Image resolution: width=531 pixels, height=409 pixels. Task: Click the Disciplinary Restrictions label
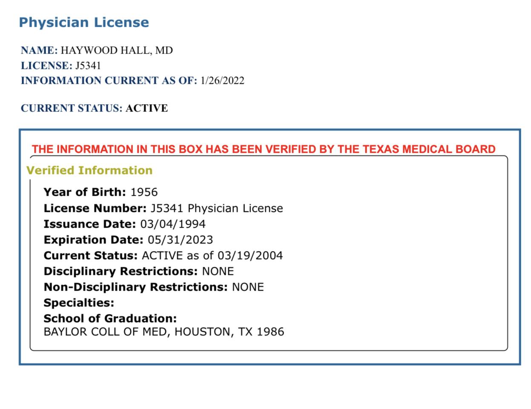coord(121,271)
